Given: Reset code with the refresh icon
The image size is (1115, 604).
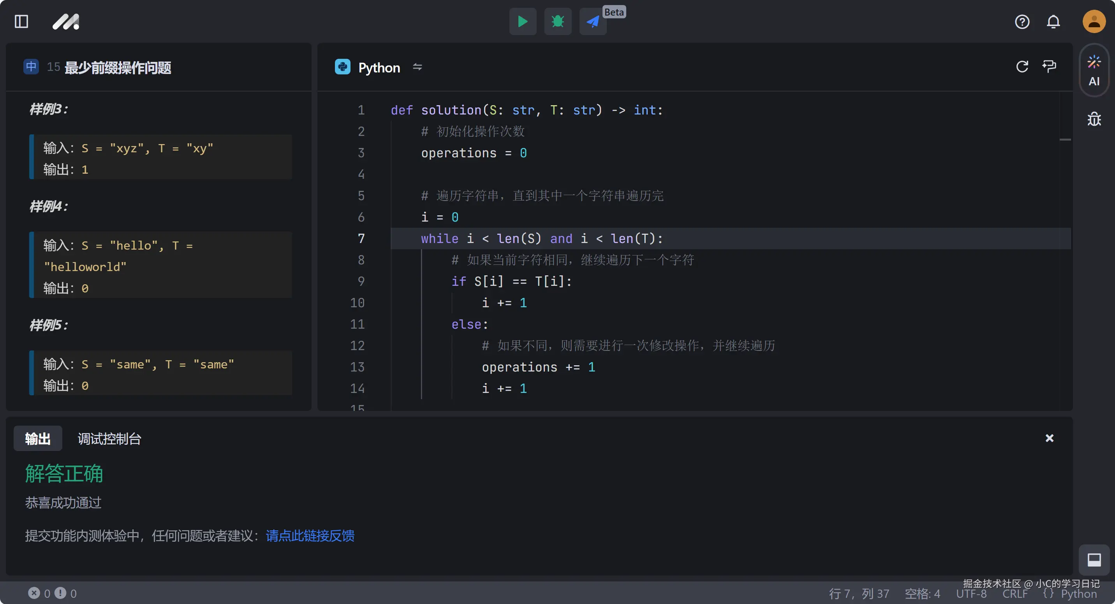Looking at the screenshot, I should tap(1022, 67).
